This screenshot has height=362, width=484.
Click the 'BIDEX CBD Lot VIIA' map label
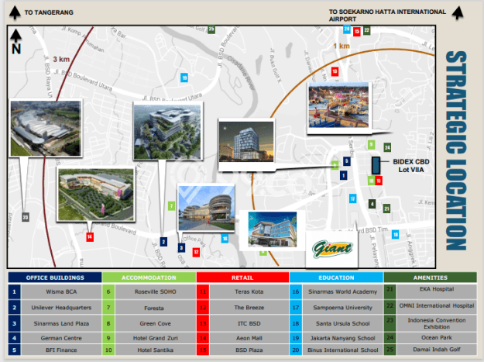tap(411, 166)
